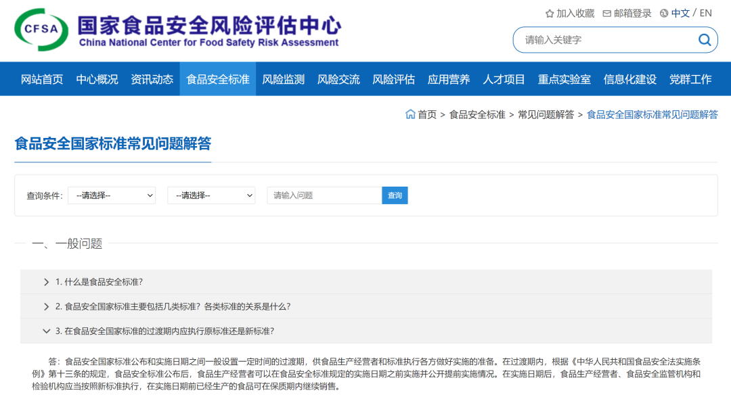This screenshot has width=731, height=401.
Task: Select the 风险监测 menu item
Action: click(x=283, y=78)
